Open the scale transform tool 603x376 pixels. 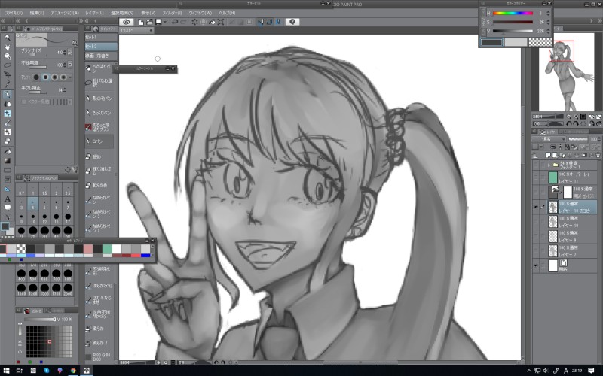pyautogui.click(x=221, y=22)
